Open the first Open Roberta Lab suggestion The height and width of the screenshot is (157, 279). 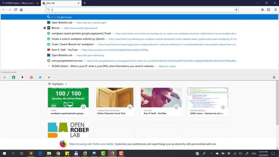pos(139,23)
